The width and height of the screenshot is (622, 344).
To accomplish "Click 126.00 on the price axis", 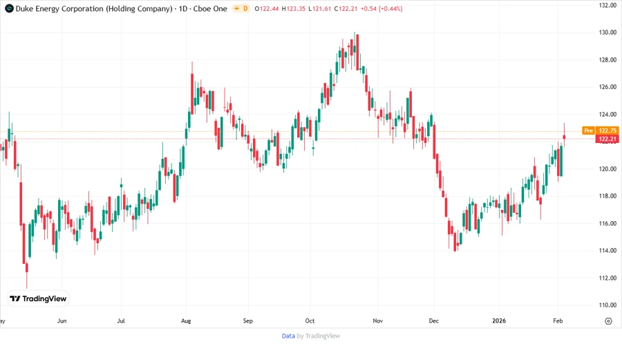I will click(607, 87).
